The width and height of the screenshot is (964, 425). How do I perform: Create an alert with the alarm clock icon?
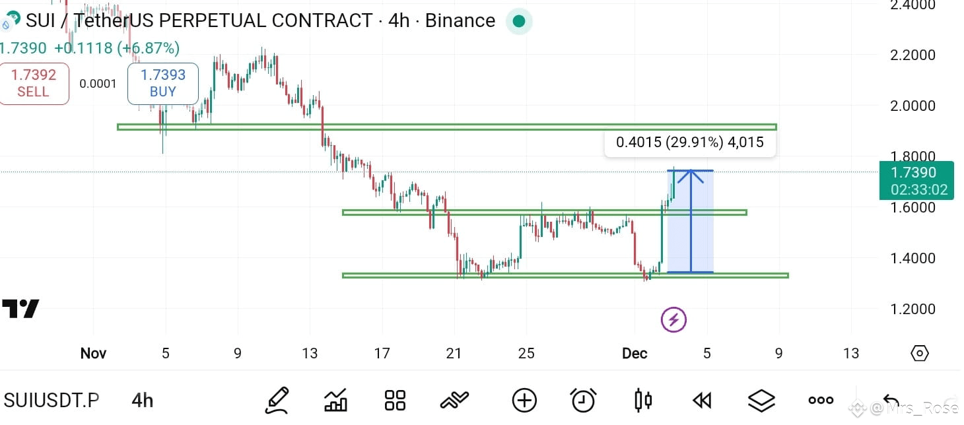(x=583, y=400)
